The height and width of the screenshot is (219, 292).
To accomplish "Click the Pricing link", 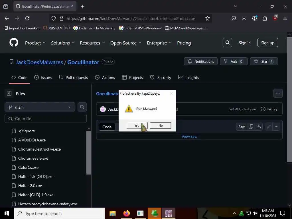I will [184, 43].
